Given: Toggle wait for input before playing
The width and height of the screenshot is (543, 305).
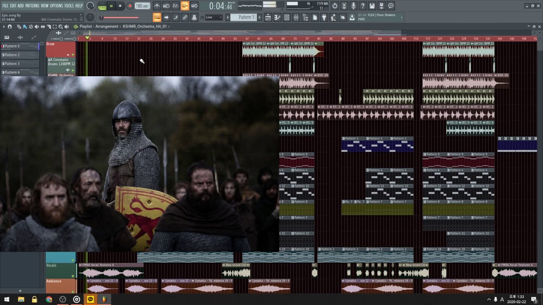Looking at the screenshot, I should [166, 6].
